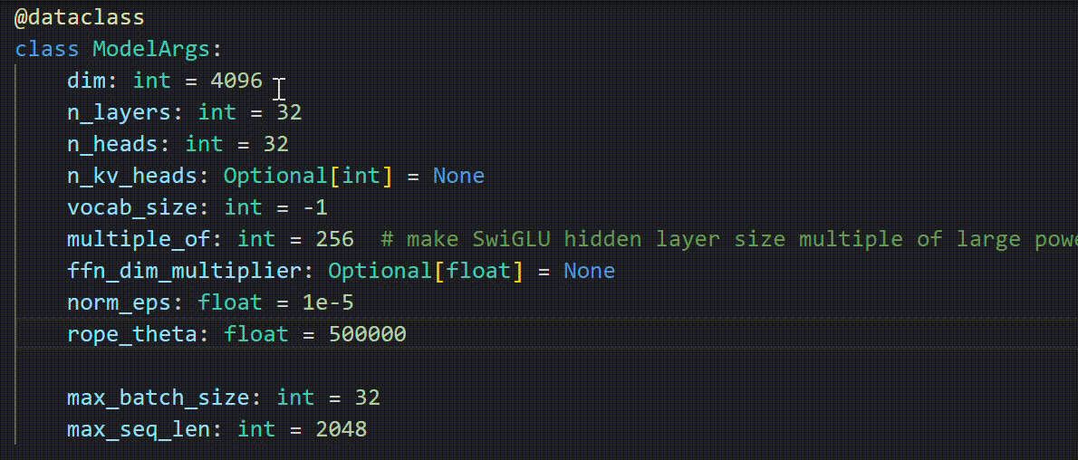Click the @dataclass decorator text
Image resolution: width=1078 pixels, height=460 pixels.
coord(80,18)
